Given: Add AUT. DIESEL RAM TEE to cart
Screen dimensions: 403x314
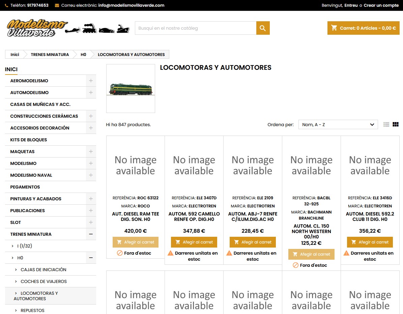Looking at the screenshot, I should (x=136, y=242).
